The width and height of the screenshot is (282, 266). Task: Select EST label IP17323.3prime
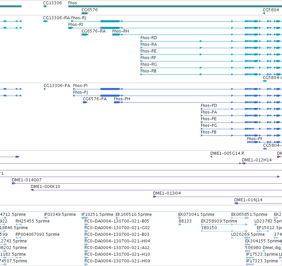click(262, 261)
